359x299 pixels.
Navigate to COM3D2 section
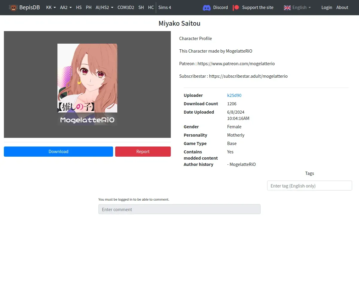(x=126, y=7)
